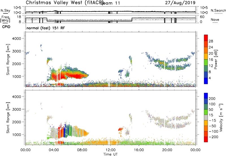Click the '4000' tick on the power panel

tap(16, 39)
